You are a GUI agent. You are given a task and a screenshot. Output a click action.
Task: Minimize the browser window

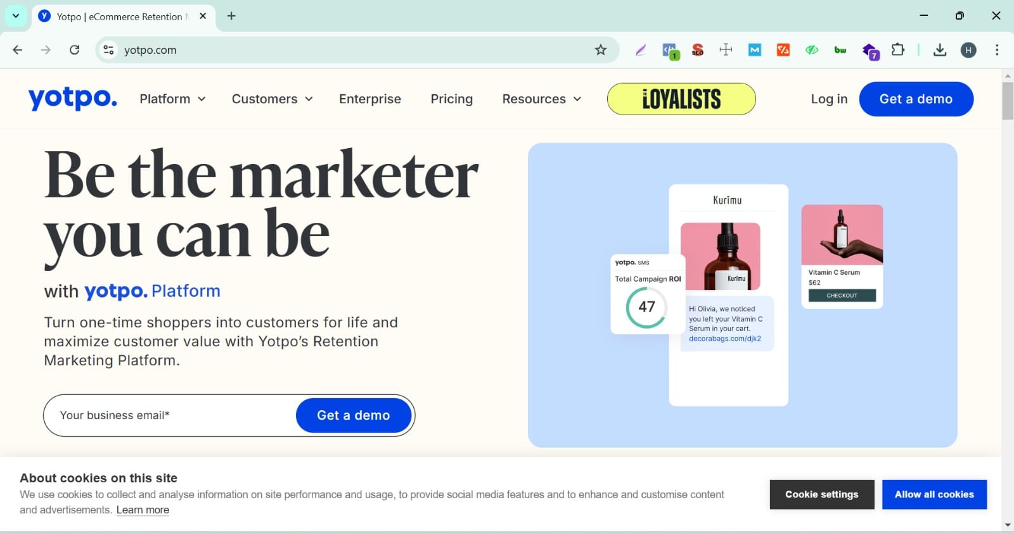pyautogui.click(x=924, y=16)
